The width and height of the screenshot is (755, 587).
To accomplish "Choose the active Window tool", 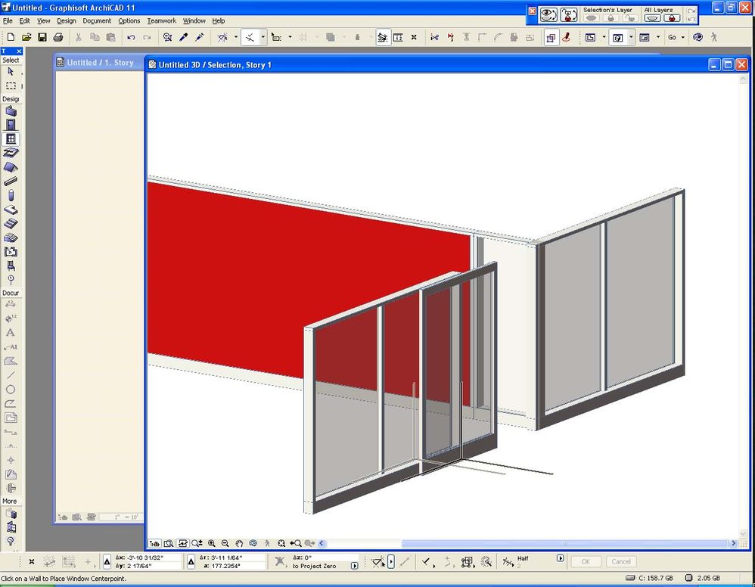I will (11, 139).
